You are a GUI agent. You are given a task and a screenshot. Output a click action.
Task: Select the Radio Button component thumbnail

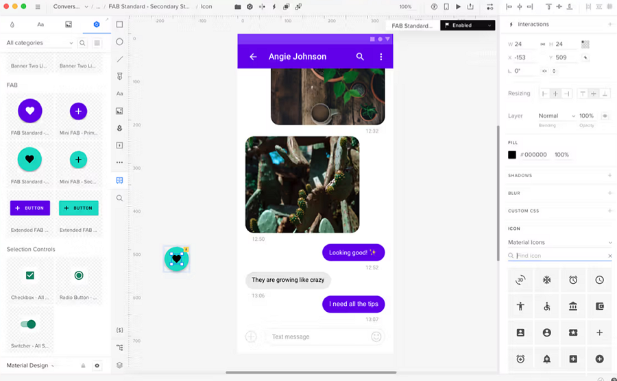(x=79, y=276)
